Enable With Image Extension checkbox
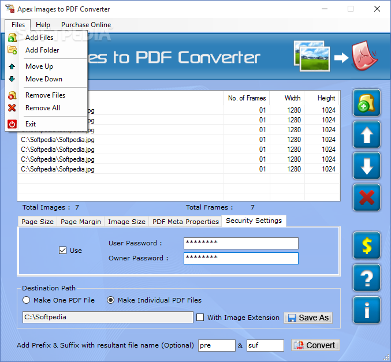Image resolution: width=391 pixels, height=362 pixels. [200, 318]
